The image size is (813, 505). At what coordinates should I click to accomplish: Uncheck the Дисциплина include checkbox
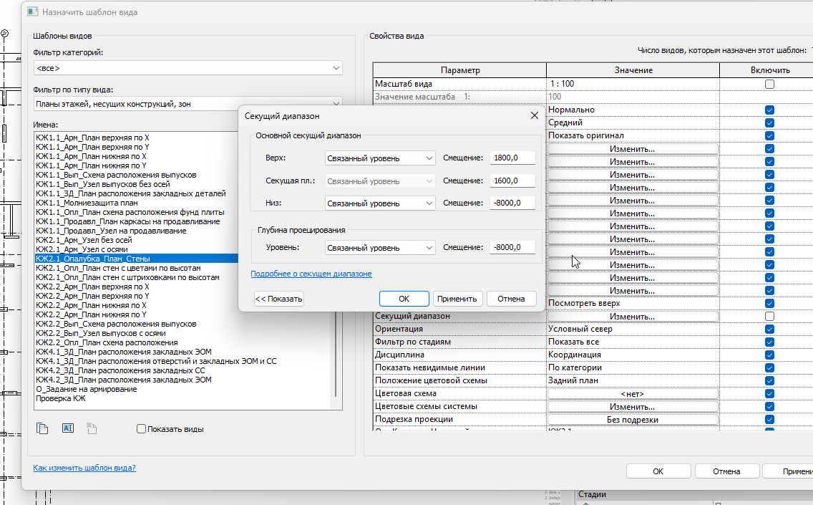point(769,355)
